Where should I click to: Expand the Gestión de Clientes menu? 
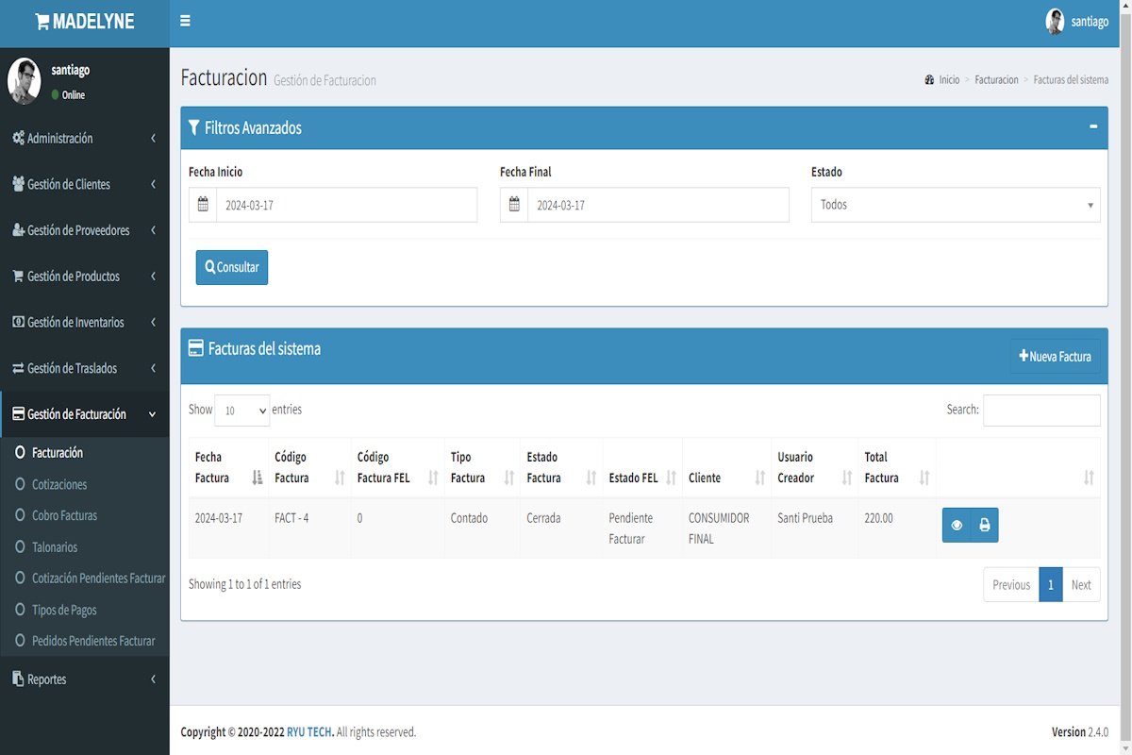84,184
